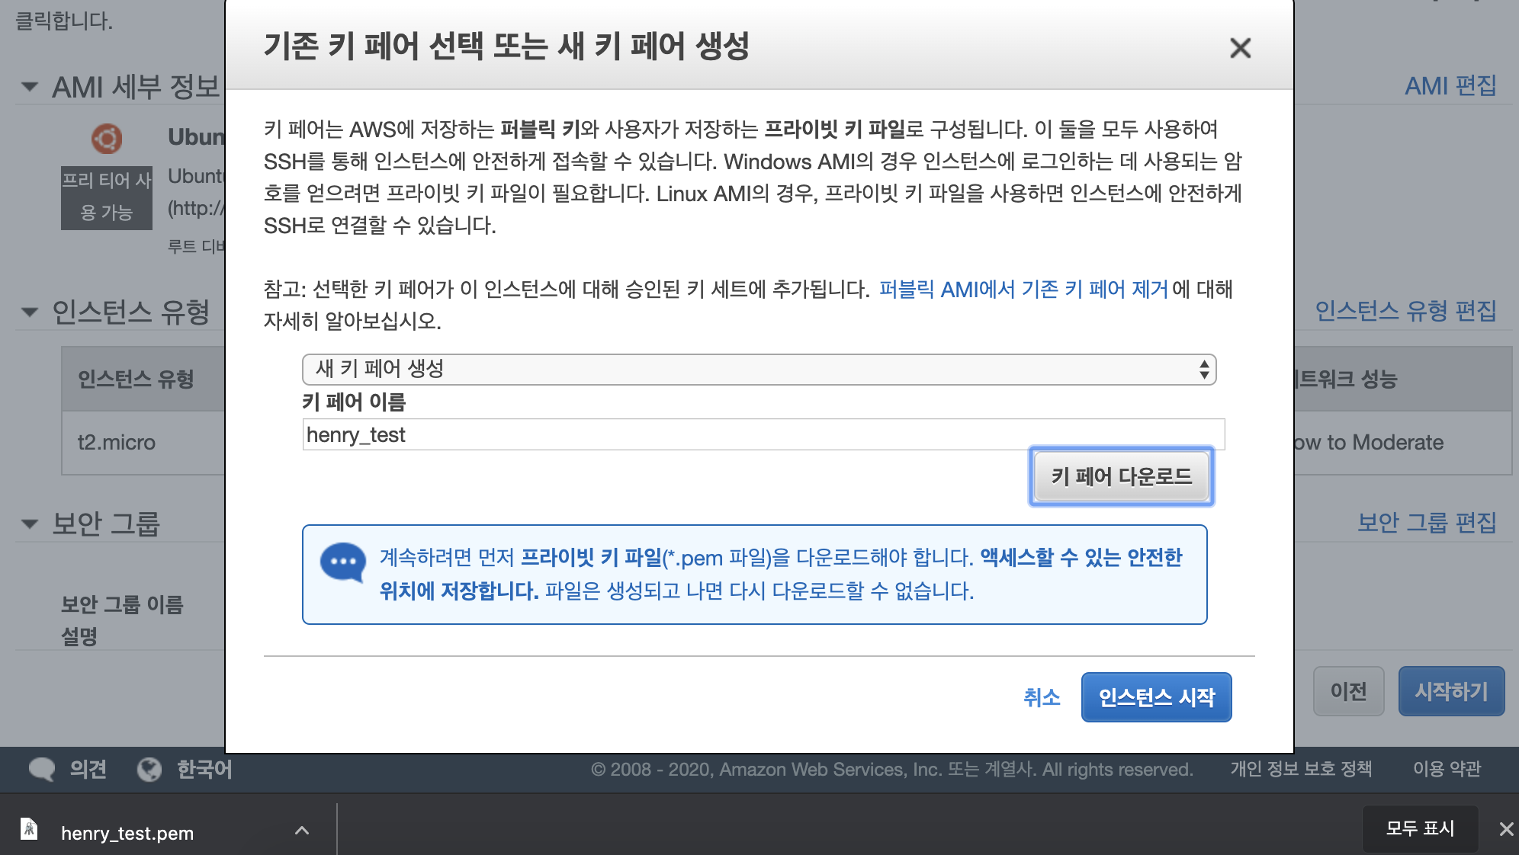This screenshot has height=855, width=1519.
Task: Click the key pair name input field
Action: (x=763, y=434)
